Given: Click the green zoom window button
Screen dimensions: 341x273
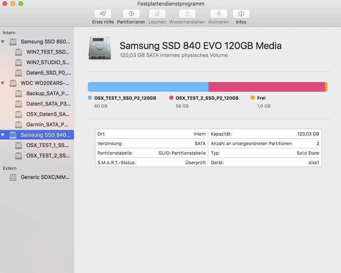Looking at the screenshot, I should click(x=21, y=4).
